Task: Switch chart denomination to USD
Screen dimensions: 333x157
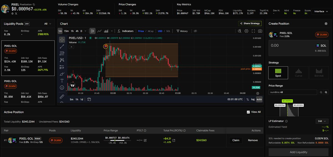Action: click(160, 31)
